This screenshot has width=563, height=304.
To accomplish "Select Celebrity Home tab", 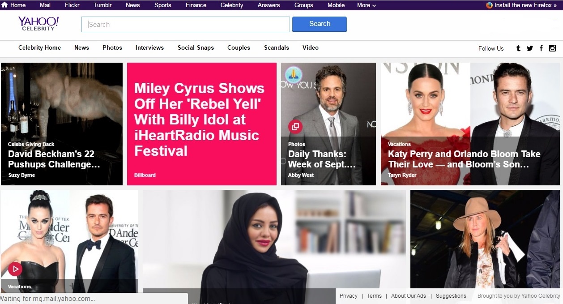I will click(x=39, y=47).
